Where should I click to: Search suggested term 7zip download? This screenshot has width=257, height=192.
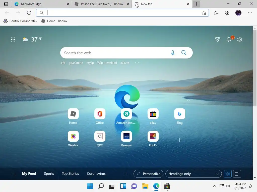pos(107,63)
